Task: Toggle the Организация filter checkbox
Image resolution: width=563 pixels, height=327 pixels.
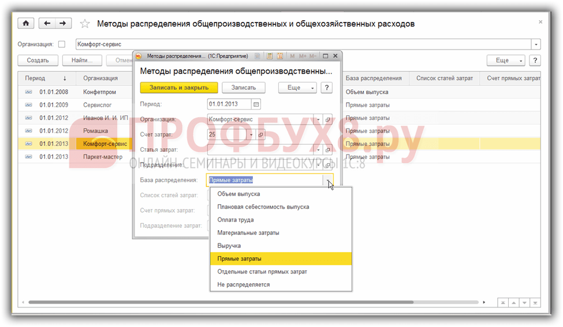Action: (x=62, y=44)
